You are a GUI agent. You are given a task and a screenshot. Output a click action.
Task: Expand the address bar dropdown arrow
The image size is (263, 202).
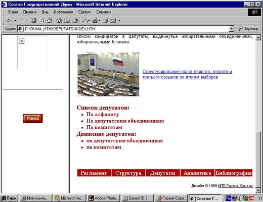coord(232,29)
